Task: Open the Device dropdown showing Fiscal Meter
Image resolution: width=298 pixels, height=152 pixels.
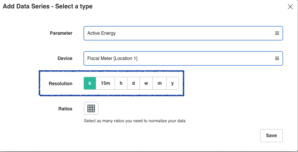Action: [x=183, y=58]
